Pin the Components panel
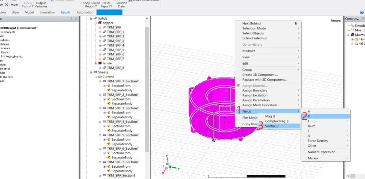 (363, 18)
